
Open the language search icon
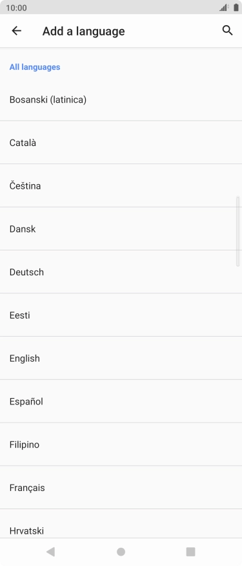pyautogui.click(x=227, y=30)
